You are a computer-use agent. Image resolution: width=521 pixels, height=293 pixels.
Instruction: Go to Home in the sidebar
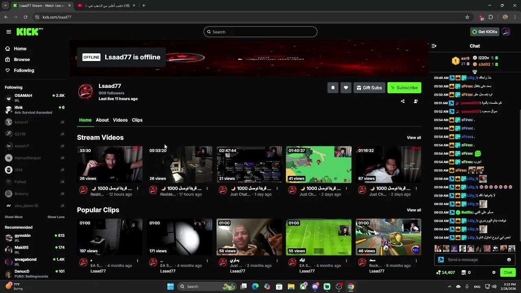click(x=20, y=48)
